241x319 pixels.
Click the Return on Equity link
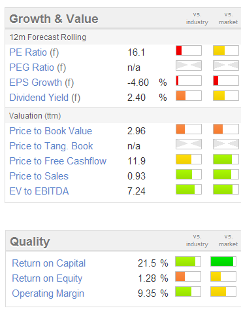(47, 278)
